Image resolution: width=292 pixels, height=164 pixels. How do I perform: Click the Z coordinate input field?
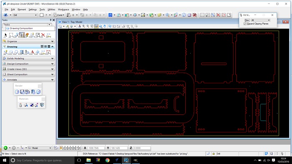click(x=142, y=148)
